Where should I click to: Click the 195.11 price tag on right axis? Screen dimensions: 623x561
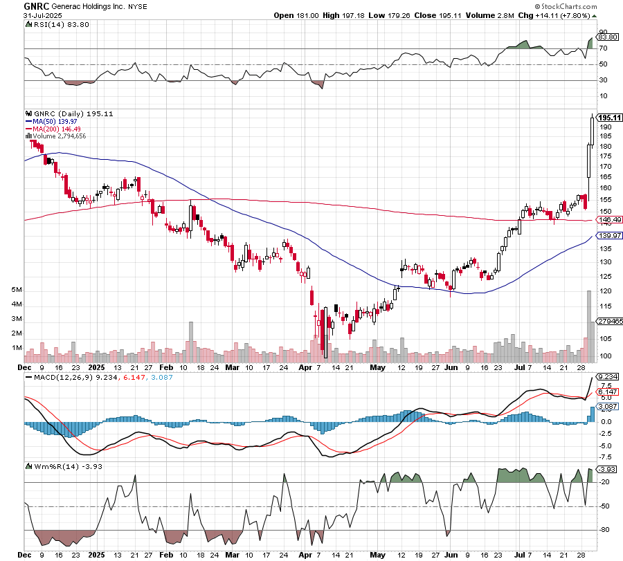click(x=610, y=118)
